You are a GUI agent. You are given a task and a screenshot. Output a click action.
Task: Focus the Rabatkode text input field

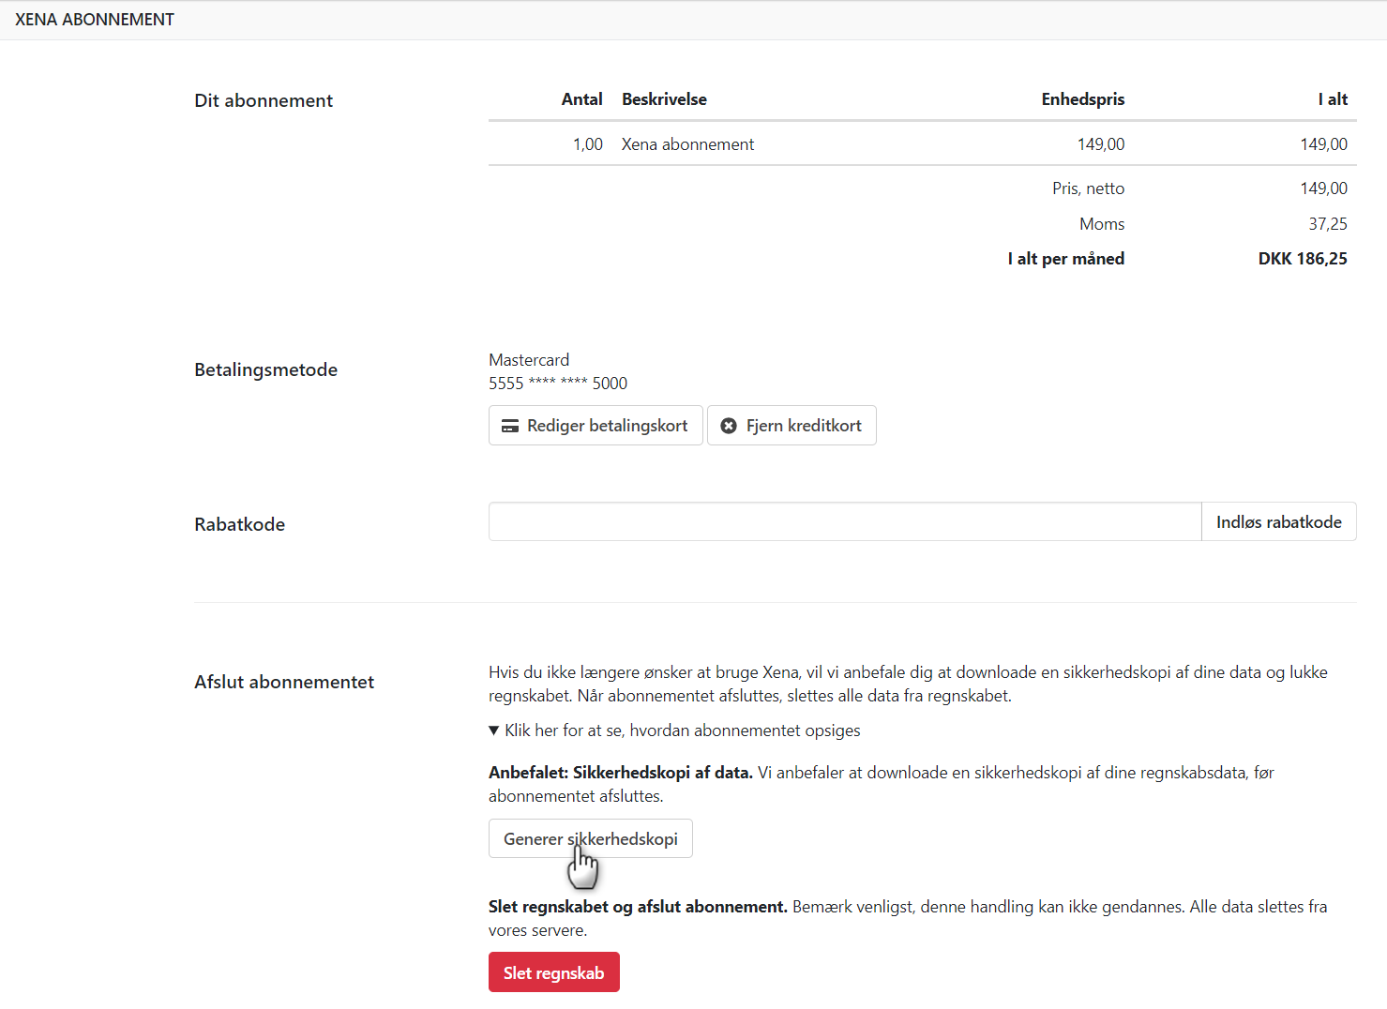pos(844,522)
